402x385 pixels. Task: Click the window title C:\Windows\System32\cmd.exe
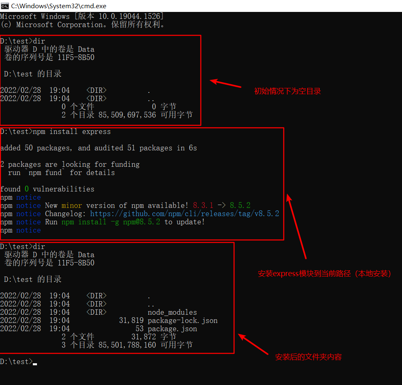[x=59, y=6]
